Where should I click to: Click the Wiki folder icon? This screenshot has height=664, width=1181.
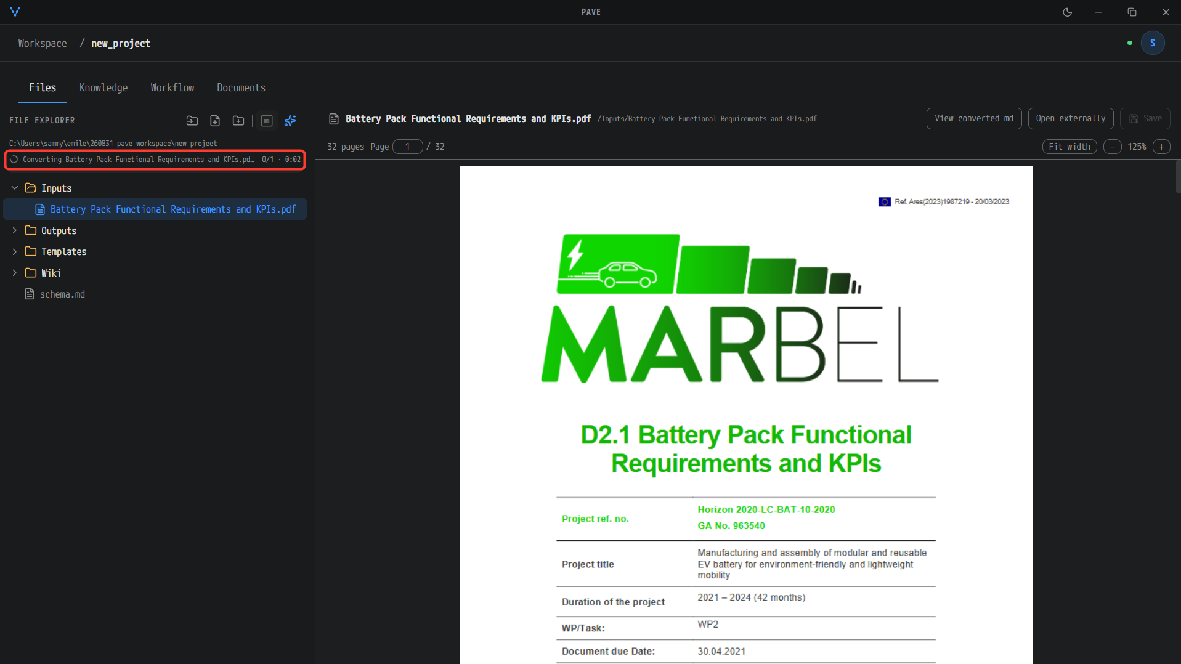tap(31, 273)
